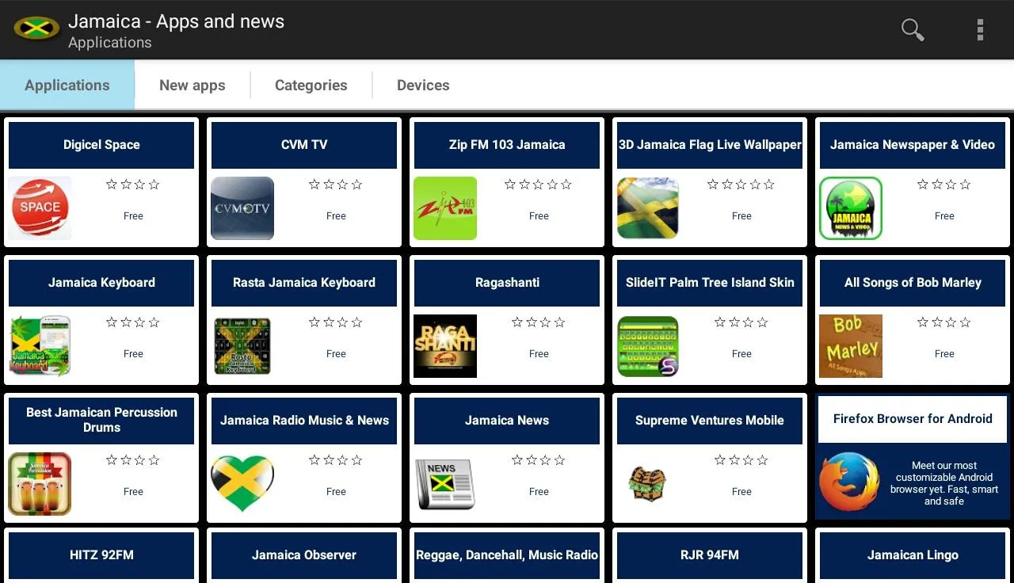Viewport: 1014px width, 583px height.
Task: Open the Jamaican Percussion Drums icon
Action: point(40,484)
